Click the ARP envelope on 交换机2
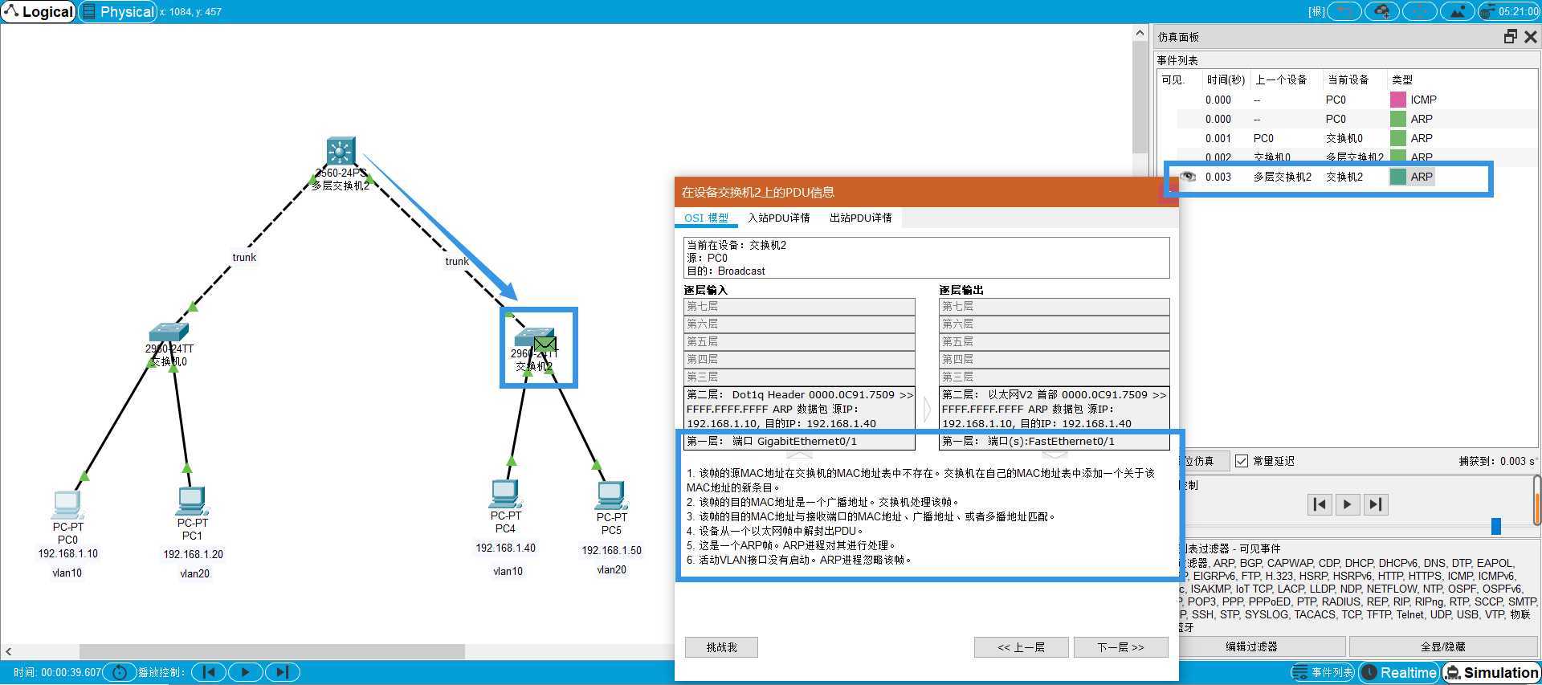This screenshot has width=1542, height=685. tap(545, 345)
